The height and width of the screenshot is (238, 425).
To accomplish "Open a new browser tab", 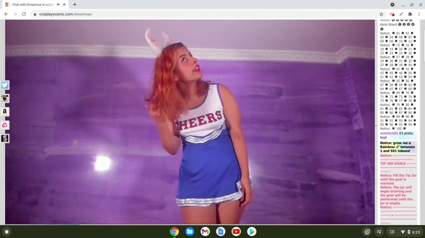I will 75,5.
